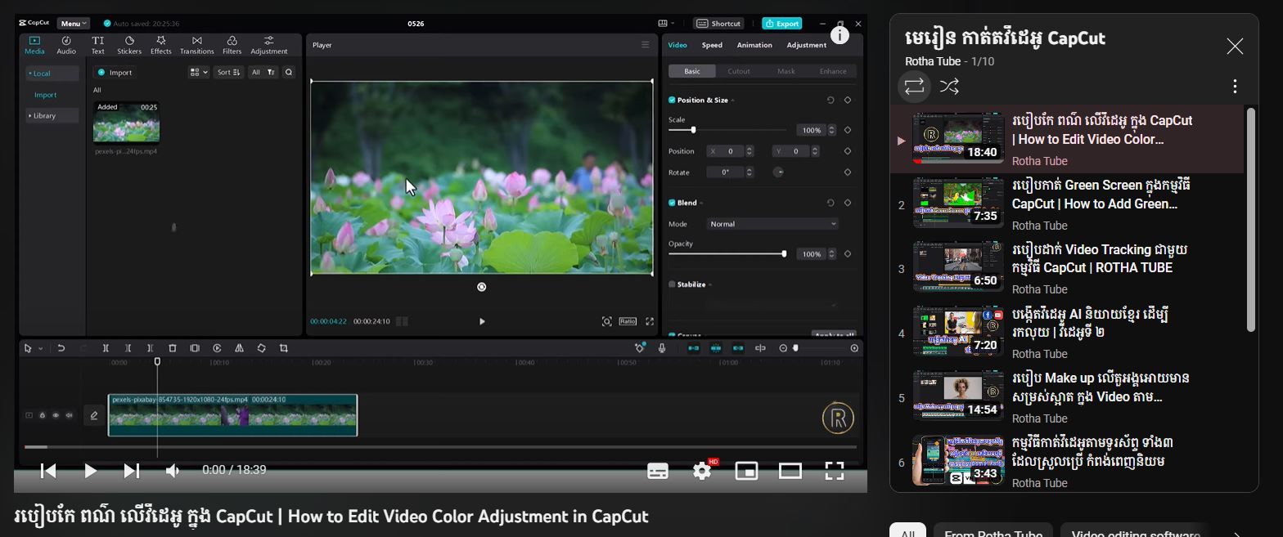The width and height of the screenshot is (1283, 537).
Task: Click the mirror flip icon in timeline toolbar
Action: tap(239, 348)
